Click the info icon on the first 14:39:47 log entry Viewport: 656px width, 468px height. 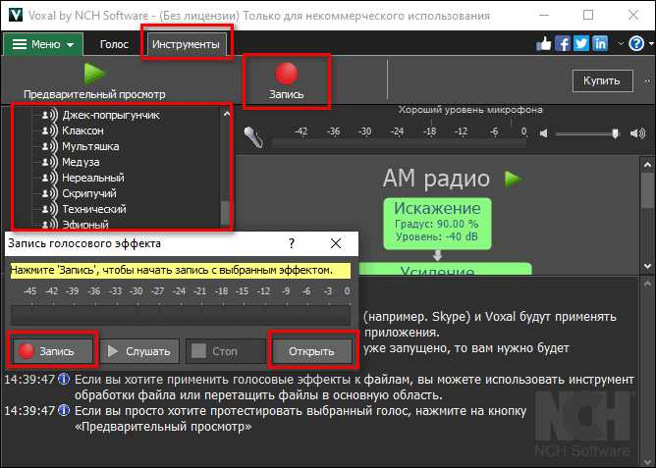pos(64,379)
